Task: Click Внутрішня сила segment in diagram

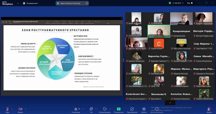Action: [62, 46]
